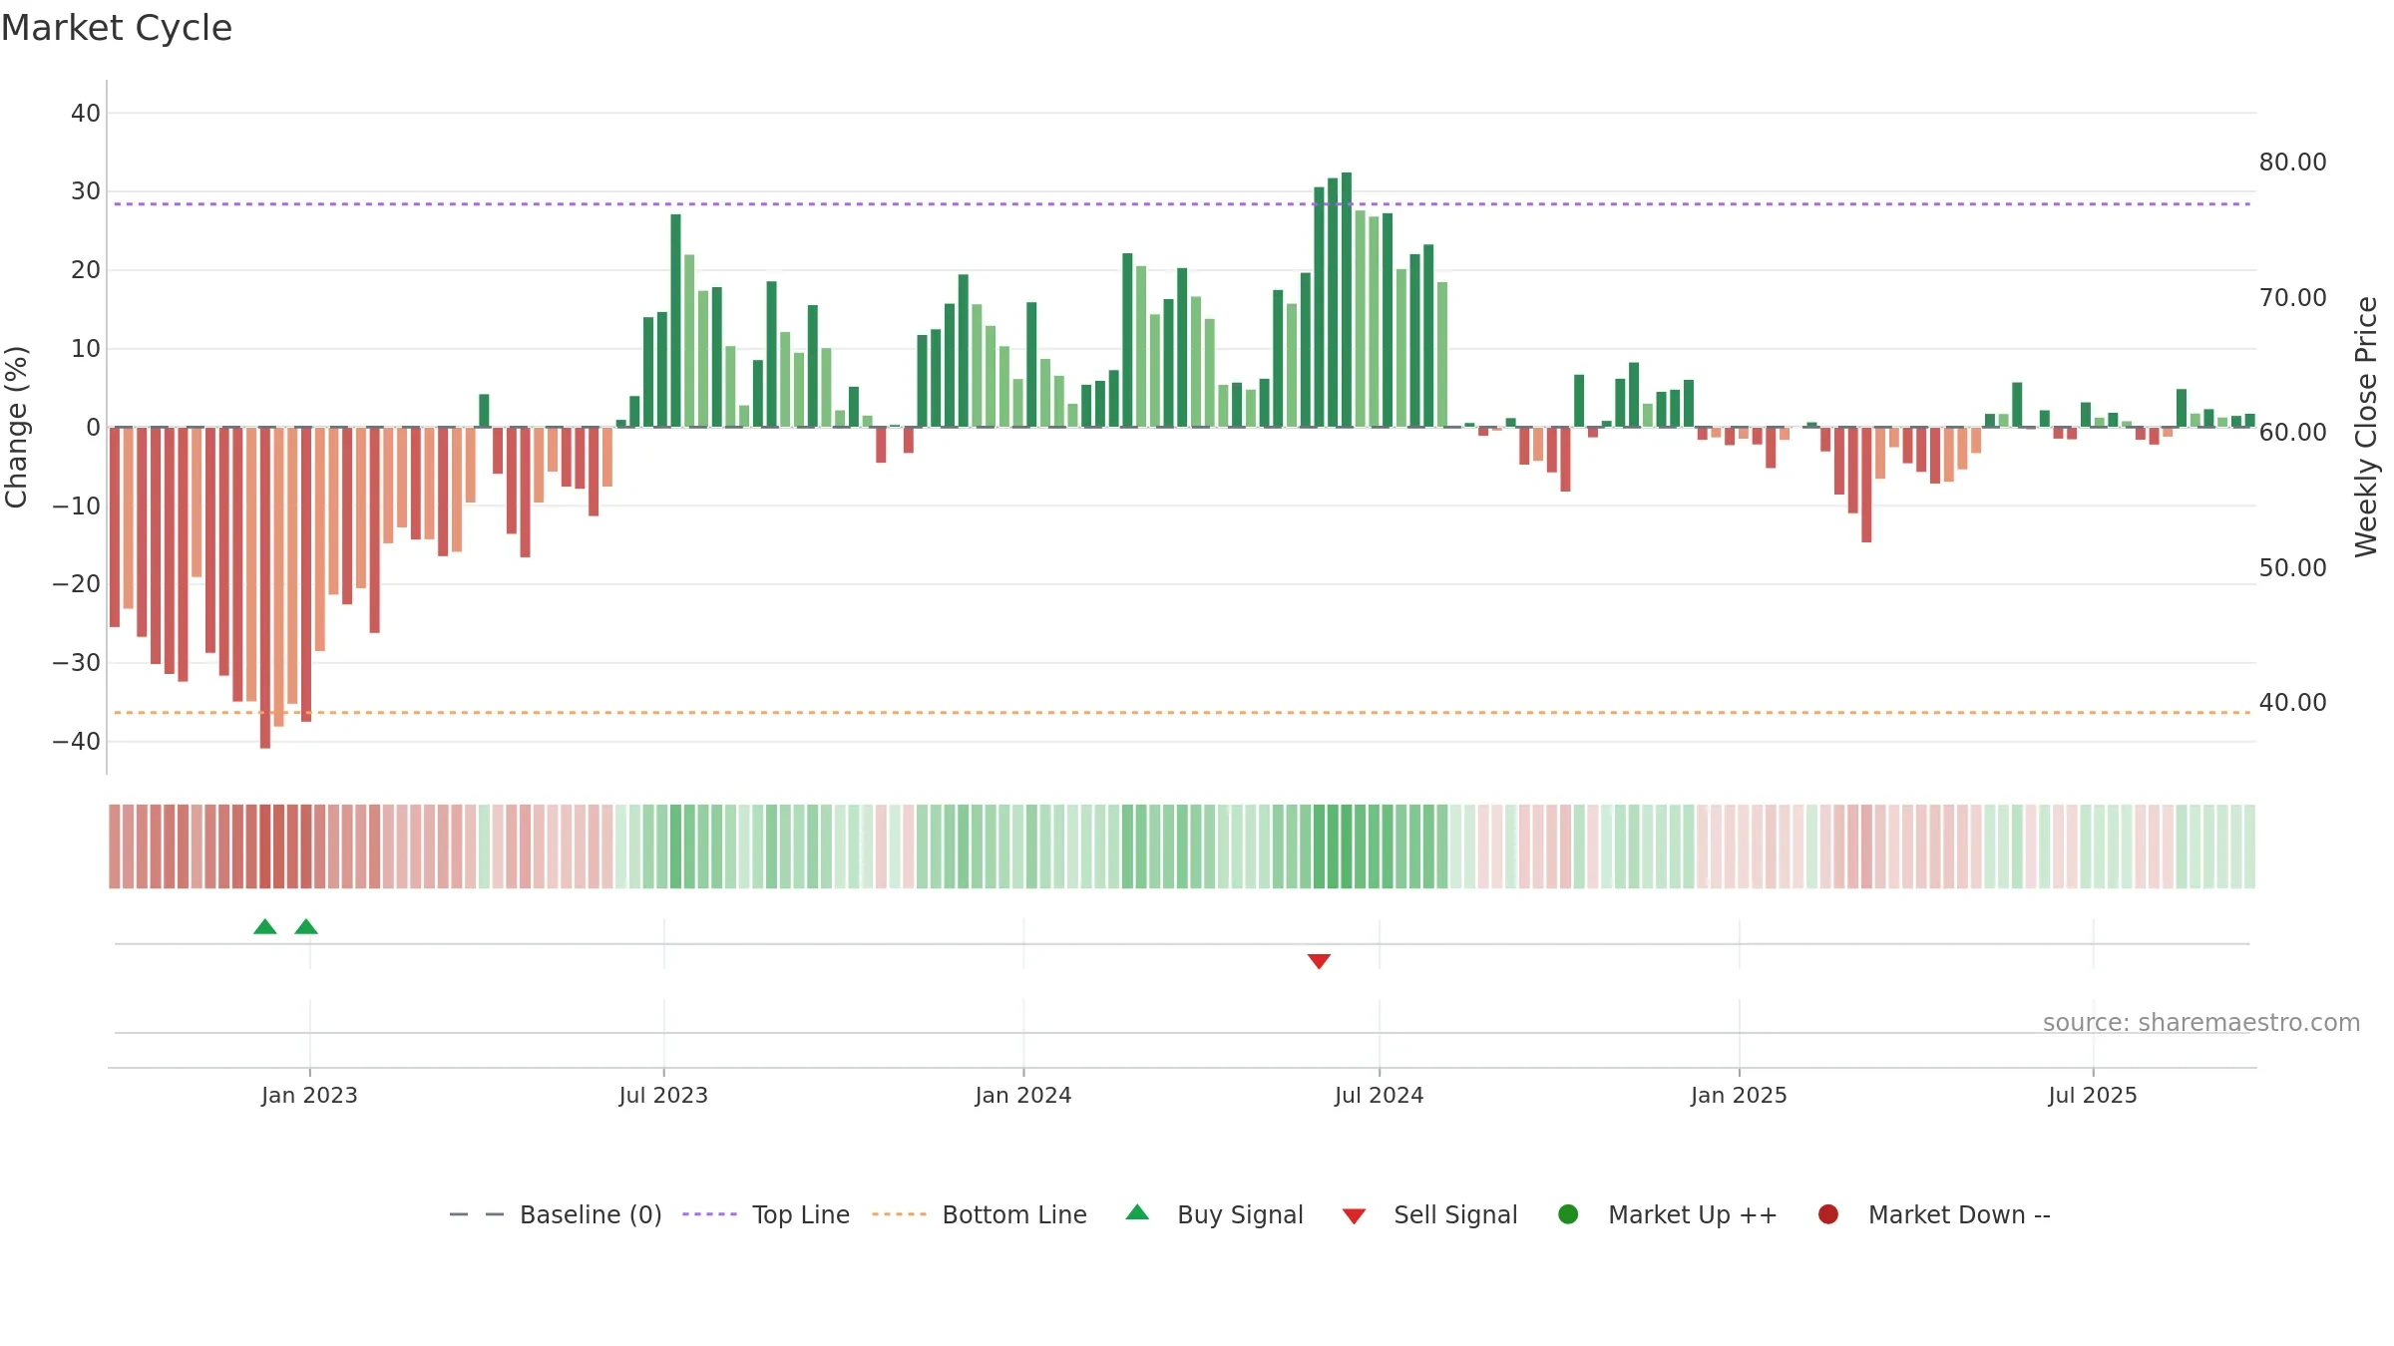This screenshot has height=1346, width=2394.
Task: Toggle the Bottom Line legend entry
Action: tap(979, 1214)
